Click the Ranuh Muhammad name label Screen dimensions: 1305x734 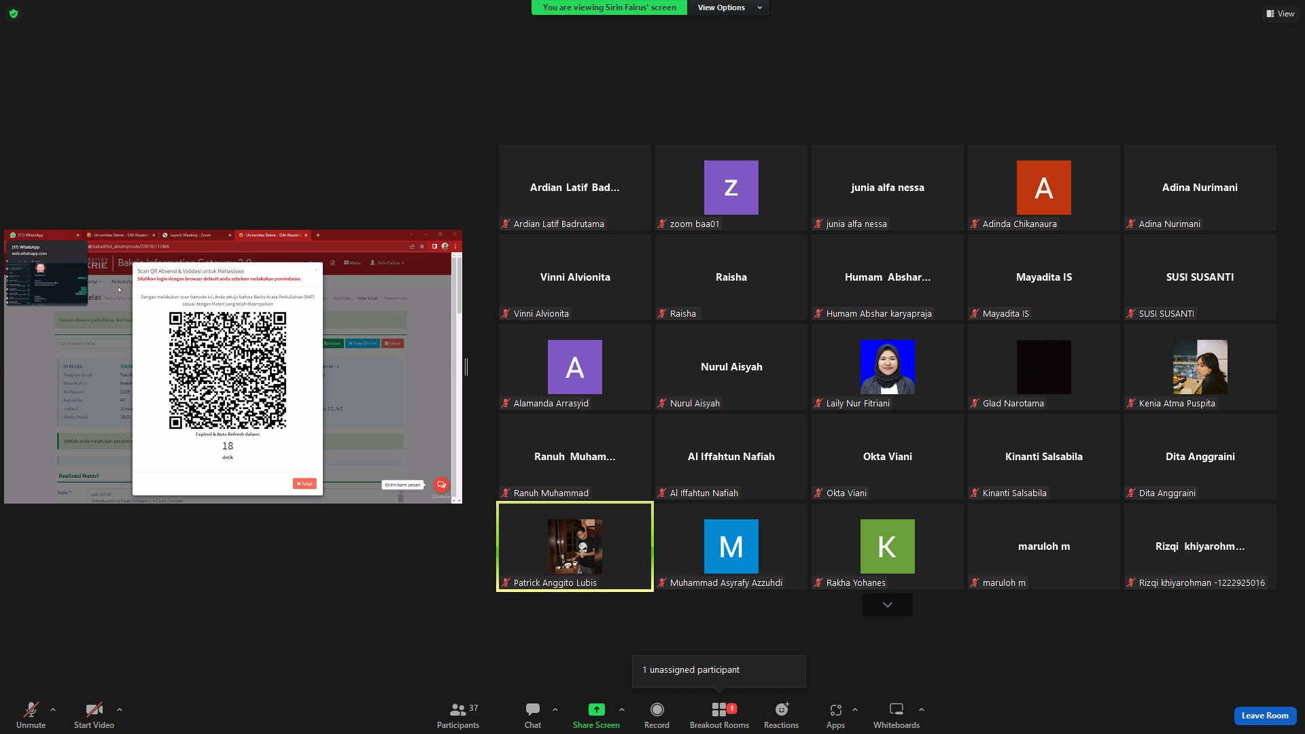pos(551,493)
